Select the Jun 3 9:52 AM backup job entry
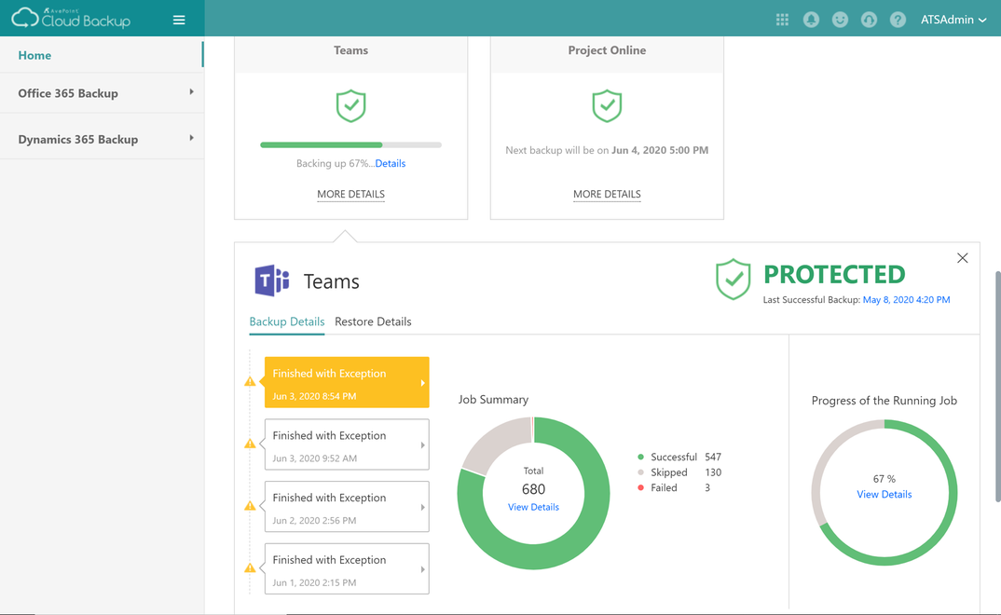 click(x=347, y=444)
